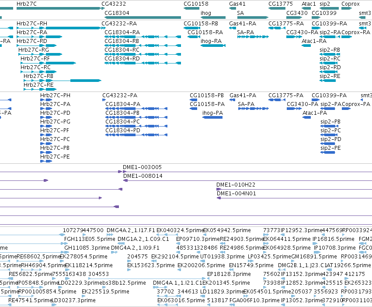The width and height of the screenshot is (372, 307).
Task: Click protein Hrb27C-PH
Action: [46, 100]
